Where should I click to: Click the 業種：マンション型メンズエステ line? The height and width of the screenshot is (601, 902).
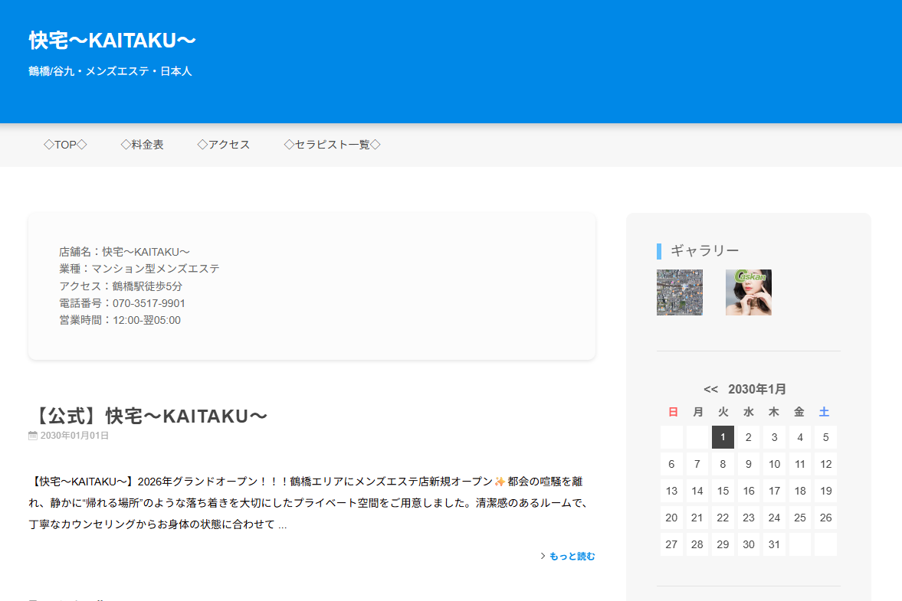[x=139, y=269]
